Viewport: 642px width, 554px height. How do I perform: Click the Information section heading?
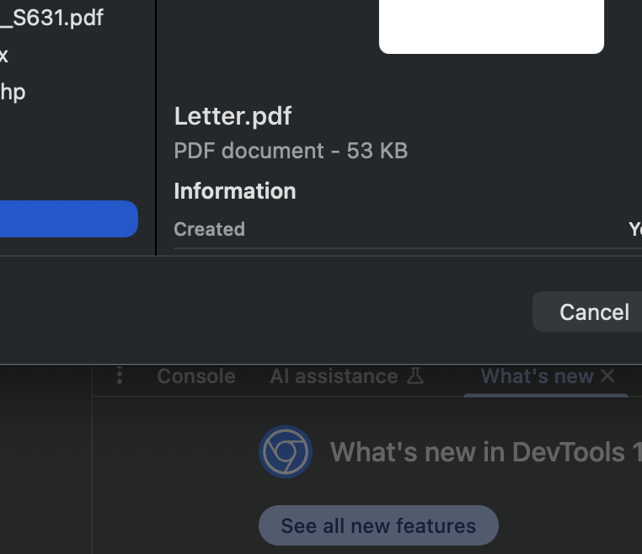[234, 191]
